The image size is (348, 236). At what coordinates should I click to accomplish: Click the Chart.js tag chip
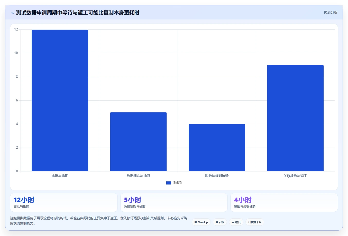[x=201, y=222]
